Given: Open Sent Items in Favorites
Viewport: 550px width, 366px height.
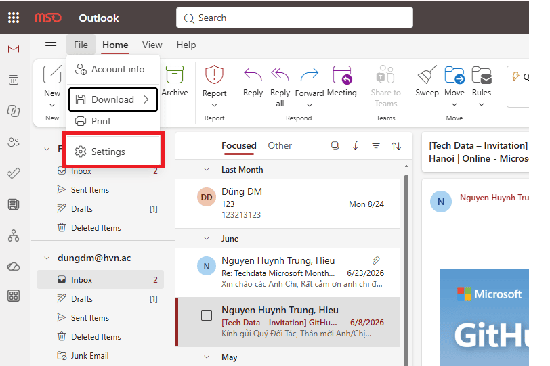Looking at the screenshot, I should tap(100, 190).
